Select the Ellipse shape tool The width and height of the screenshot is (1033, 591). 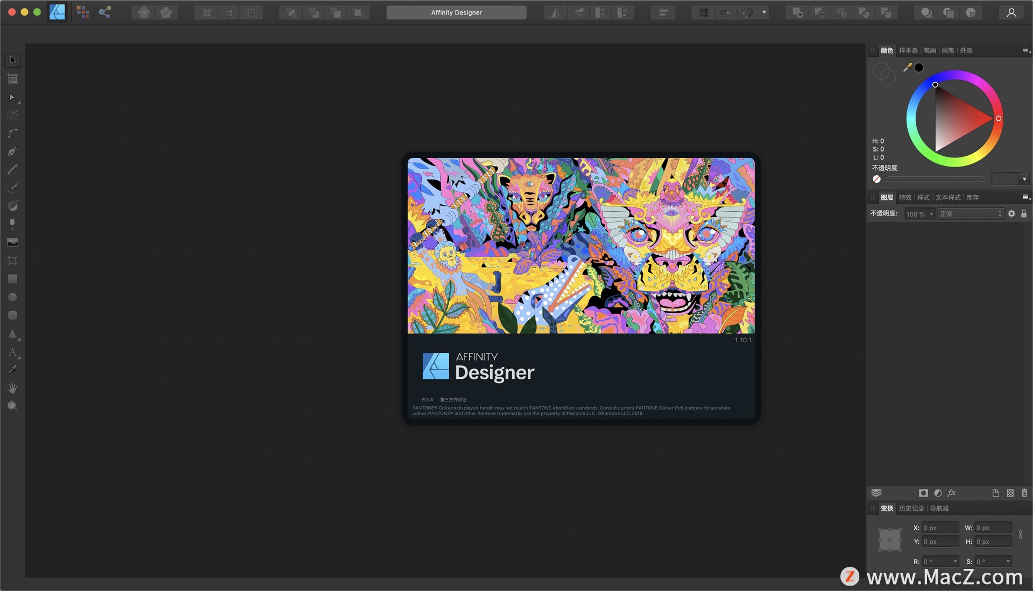[x=13, y=297]
